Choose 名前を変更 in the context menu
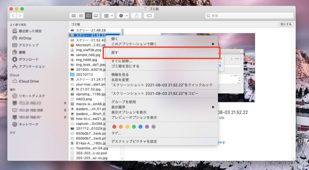309x170 pixels. point(162,80)
